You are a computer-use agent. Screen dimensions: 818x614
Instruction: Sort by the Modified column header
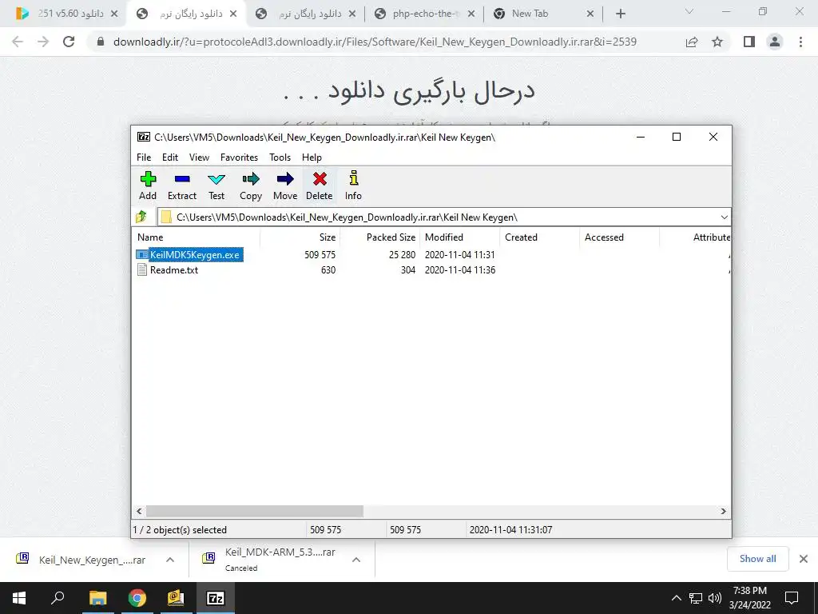pyautogui.click(x=459, y=237)
